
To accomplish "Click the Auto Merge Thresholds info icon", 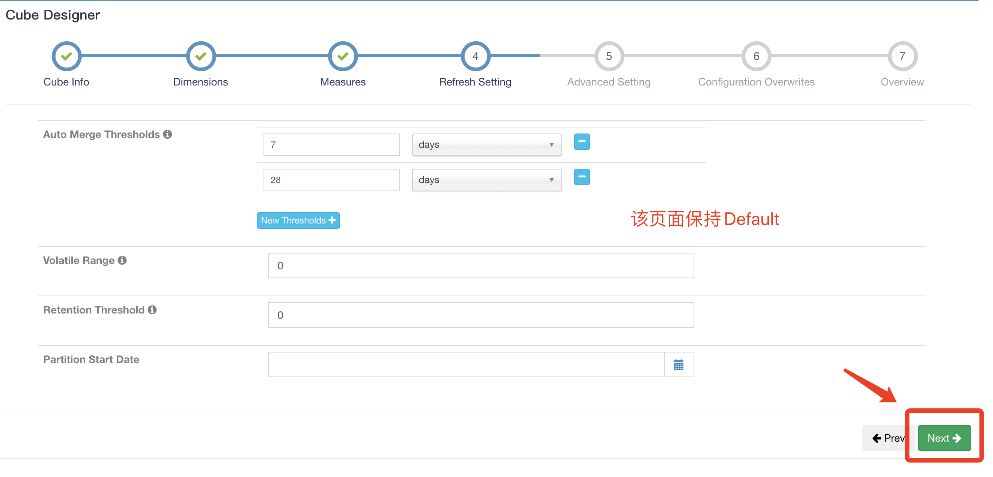I will pyautogui.click(x=167, y=135).
